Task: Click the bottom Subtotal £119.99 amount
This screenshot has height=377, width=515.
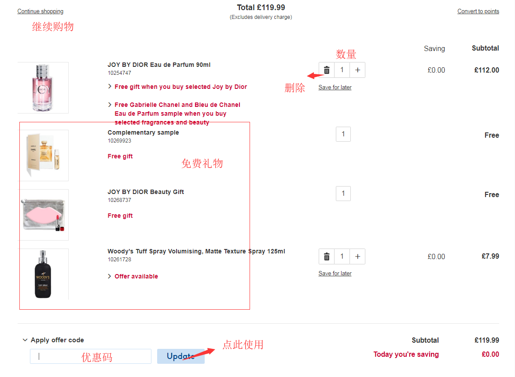Action: coord(487,340)
